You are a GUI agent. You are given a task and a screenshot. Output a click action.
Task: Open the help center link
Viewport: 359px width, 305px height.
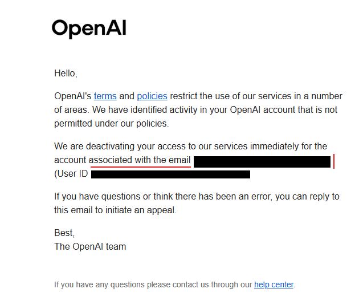274,284
